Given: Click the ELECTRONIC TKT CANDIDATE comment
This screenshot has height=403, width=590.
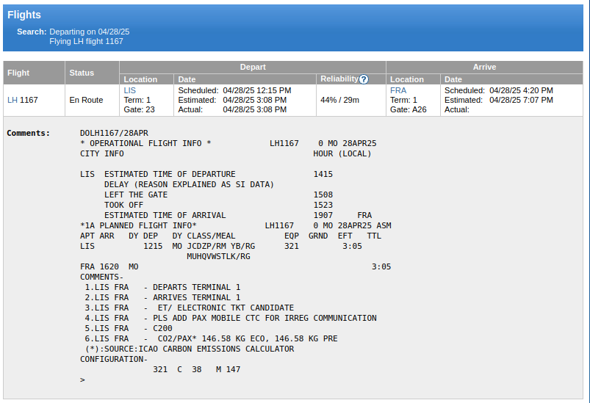Looking at the screenshot, I should pyautogui.click(x=190, y=308).
